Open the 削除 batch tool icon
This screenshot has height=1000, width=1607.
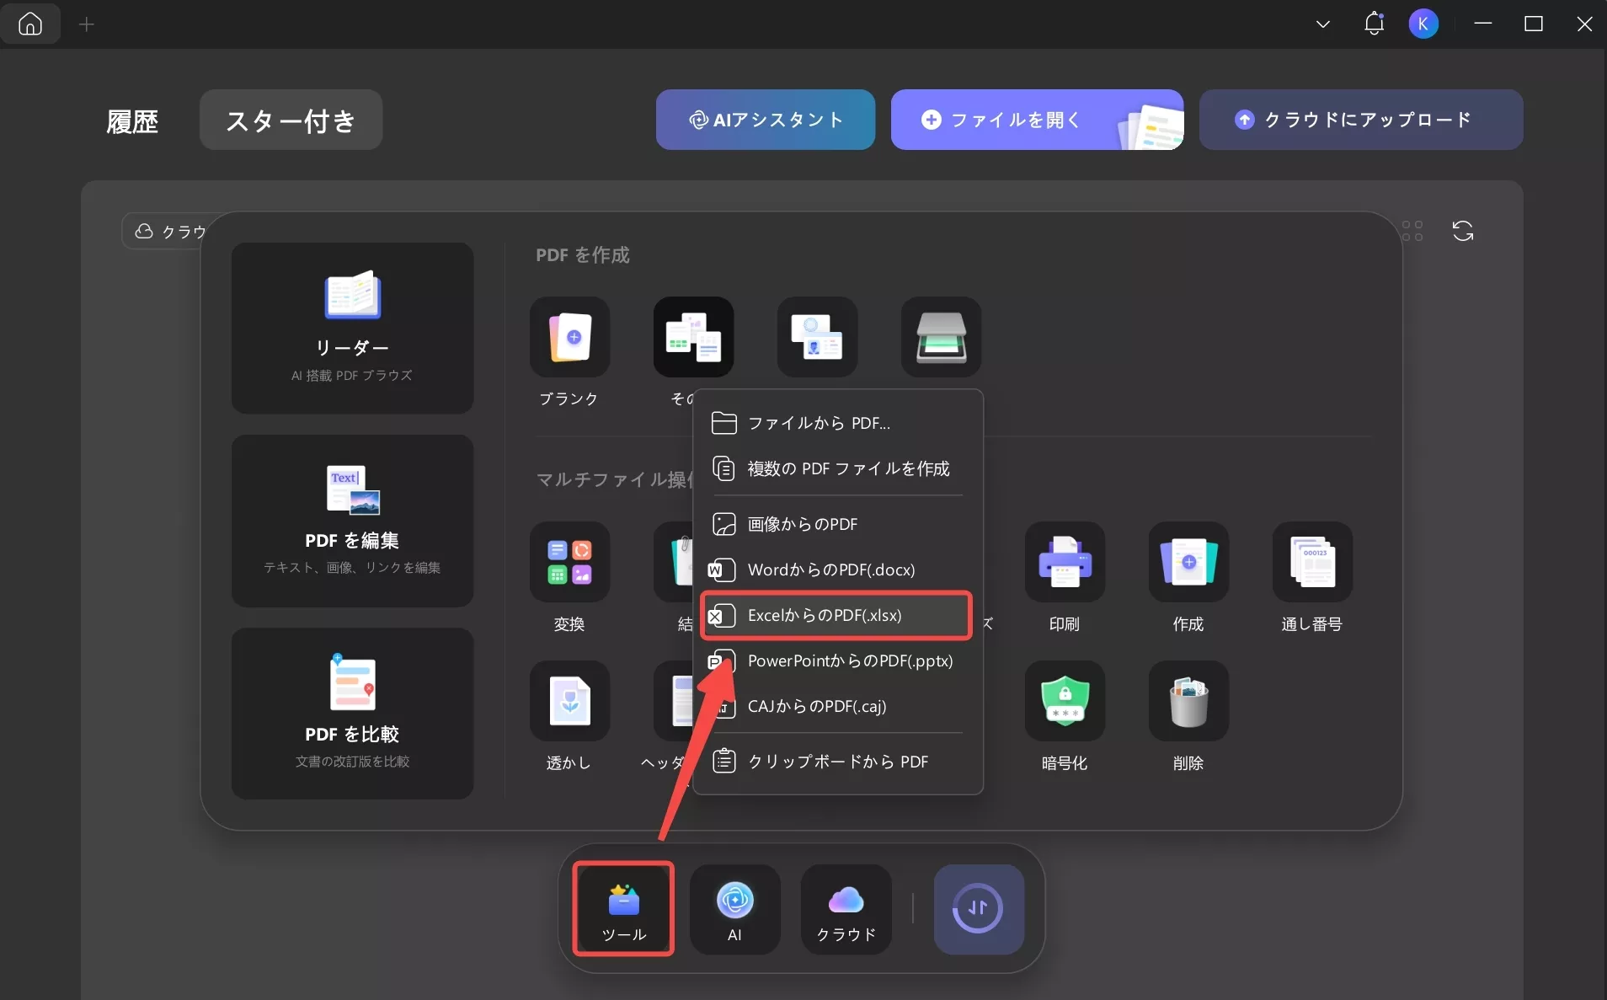click(x=1188, y=701)
